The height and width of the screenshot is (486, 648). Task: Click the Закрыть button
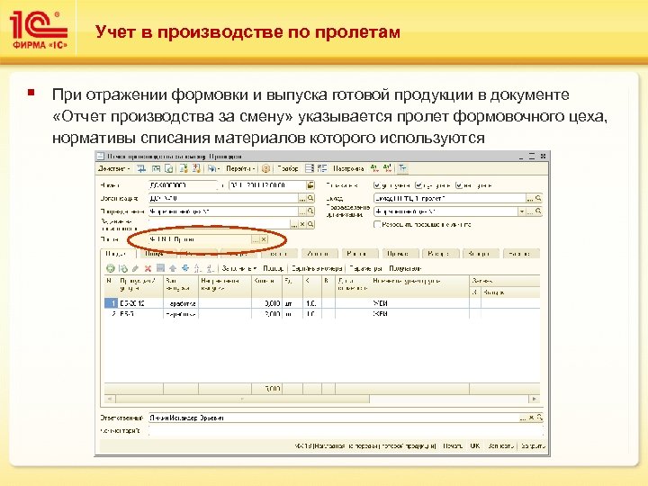tap(533, 446)
